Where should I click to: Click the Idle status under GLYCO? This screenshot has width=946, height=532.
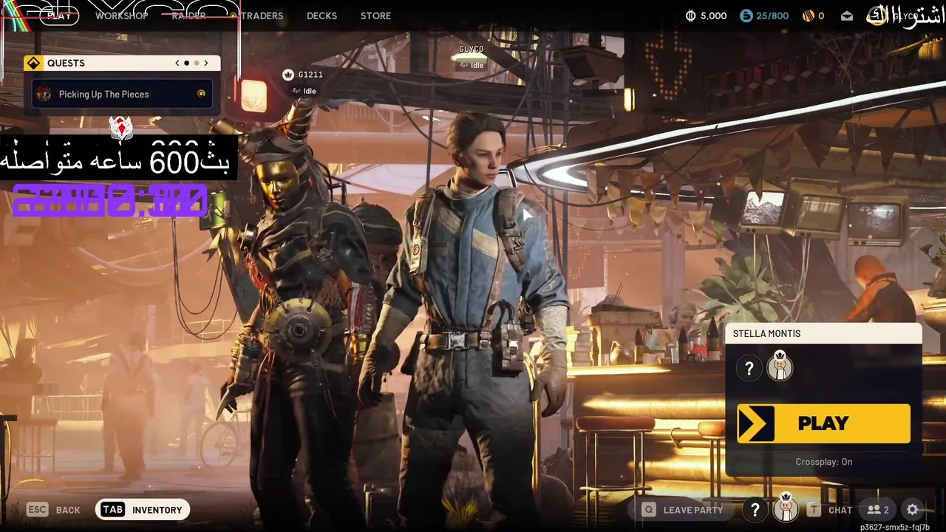(472, 65)
